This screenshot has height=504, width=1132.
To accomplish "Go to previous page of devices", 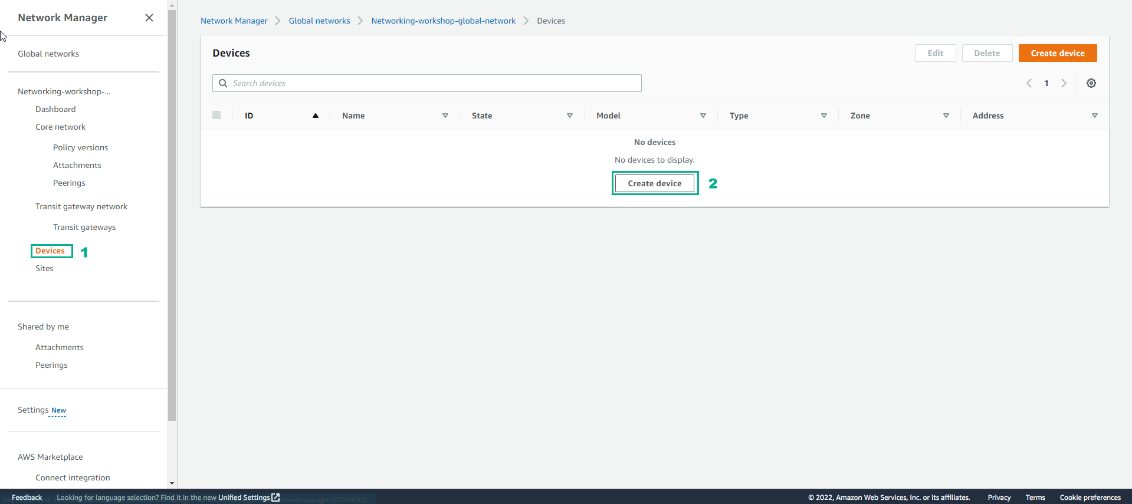I will [1029, 83].
